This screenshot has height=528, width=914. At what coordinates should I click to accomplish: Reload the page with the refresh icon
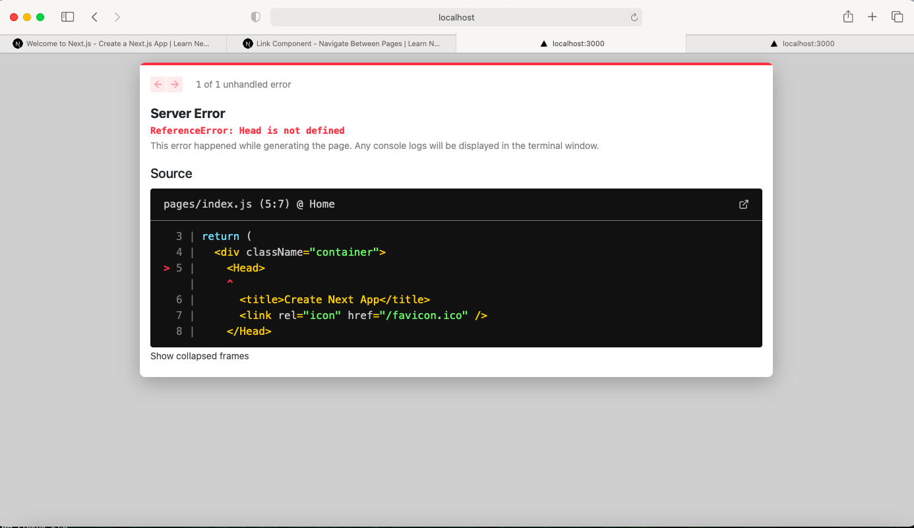[x=634, y=17]
